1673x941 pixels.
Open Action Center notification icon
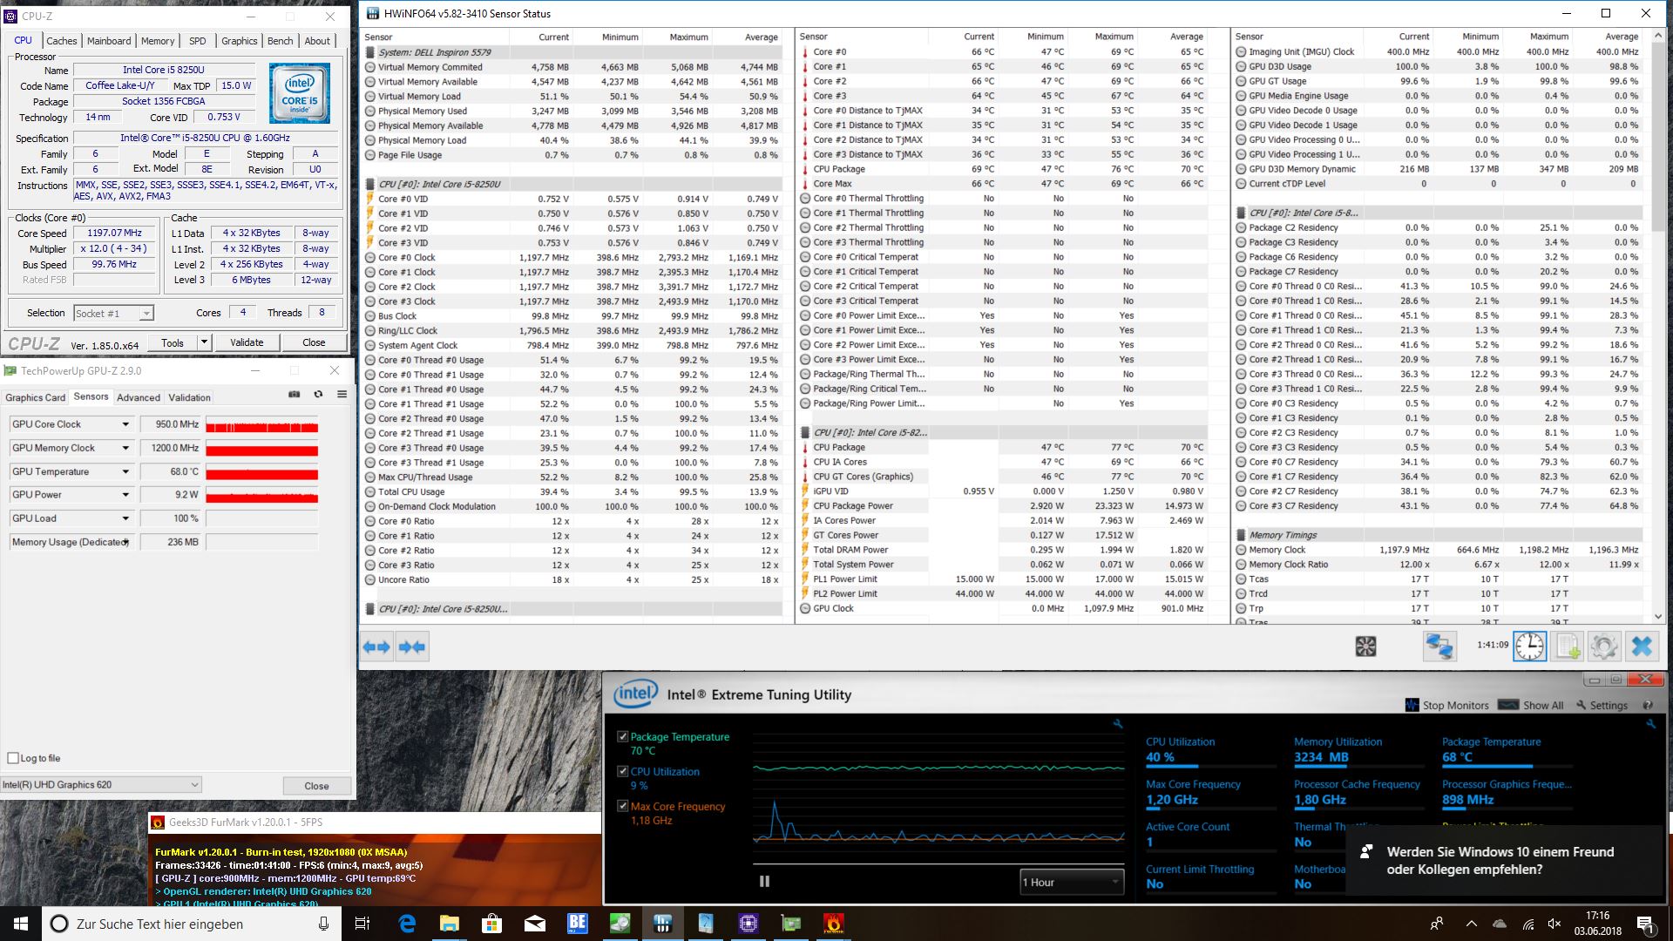point(1644,924)
